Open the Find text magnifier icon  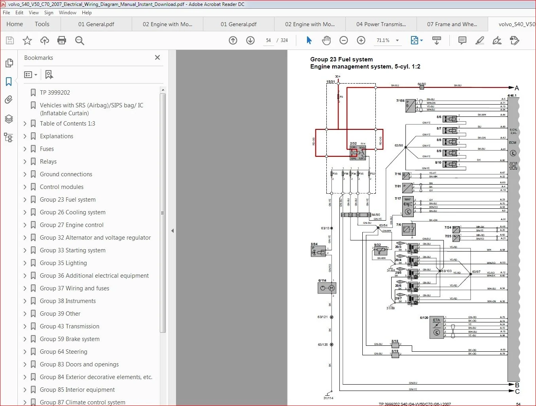(x=80, y=40)
